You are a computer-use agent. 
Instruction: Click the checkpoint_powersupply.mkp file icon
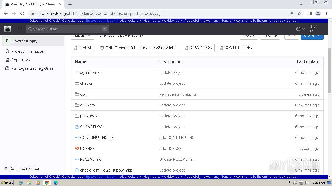[x=77, y=170]
